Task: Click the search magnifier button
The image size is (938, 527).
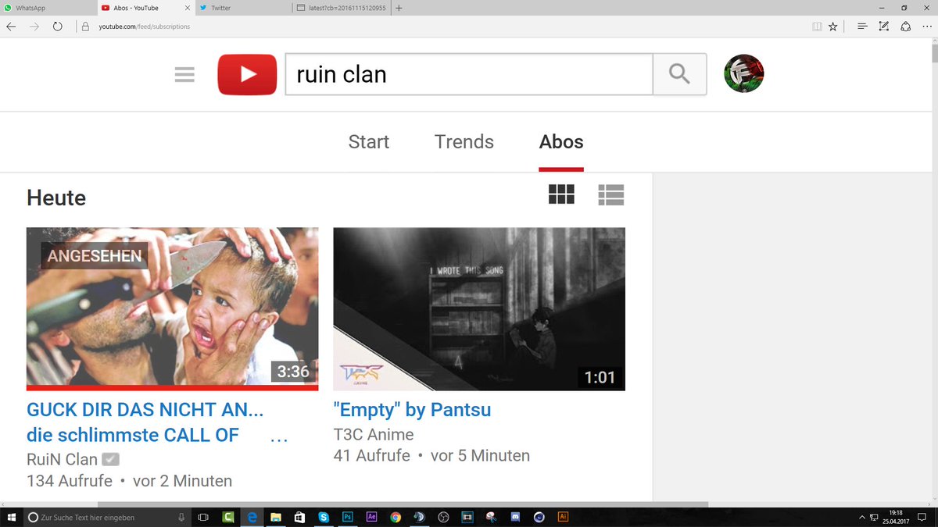Action: pyautogui.click(x=679, y=74)
